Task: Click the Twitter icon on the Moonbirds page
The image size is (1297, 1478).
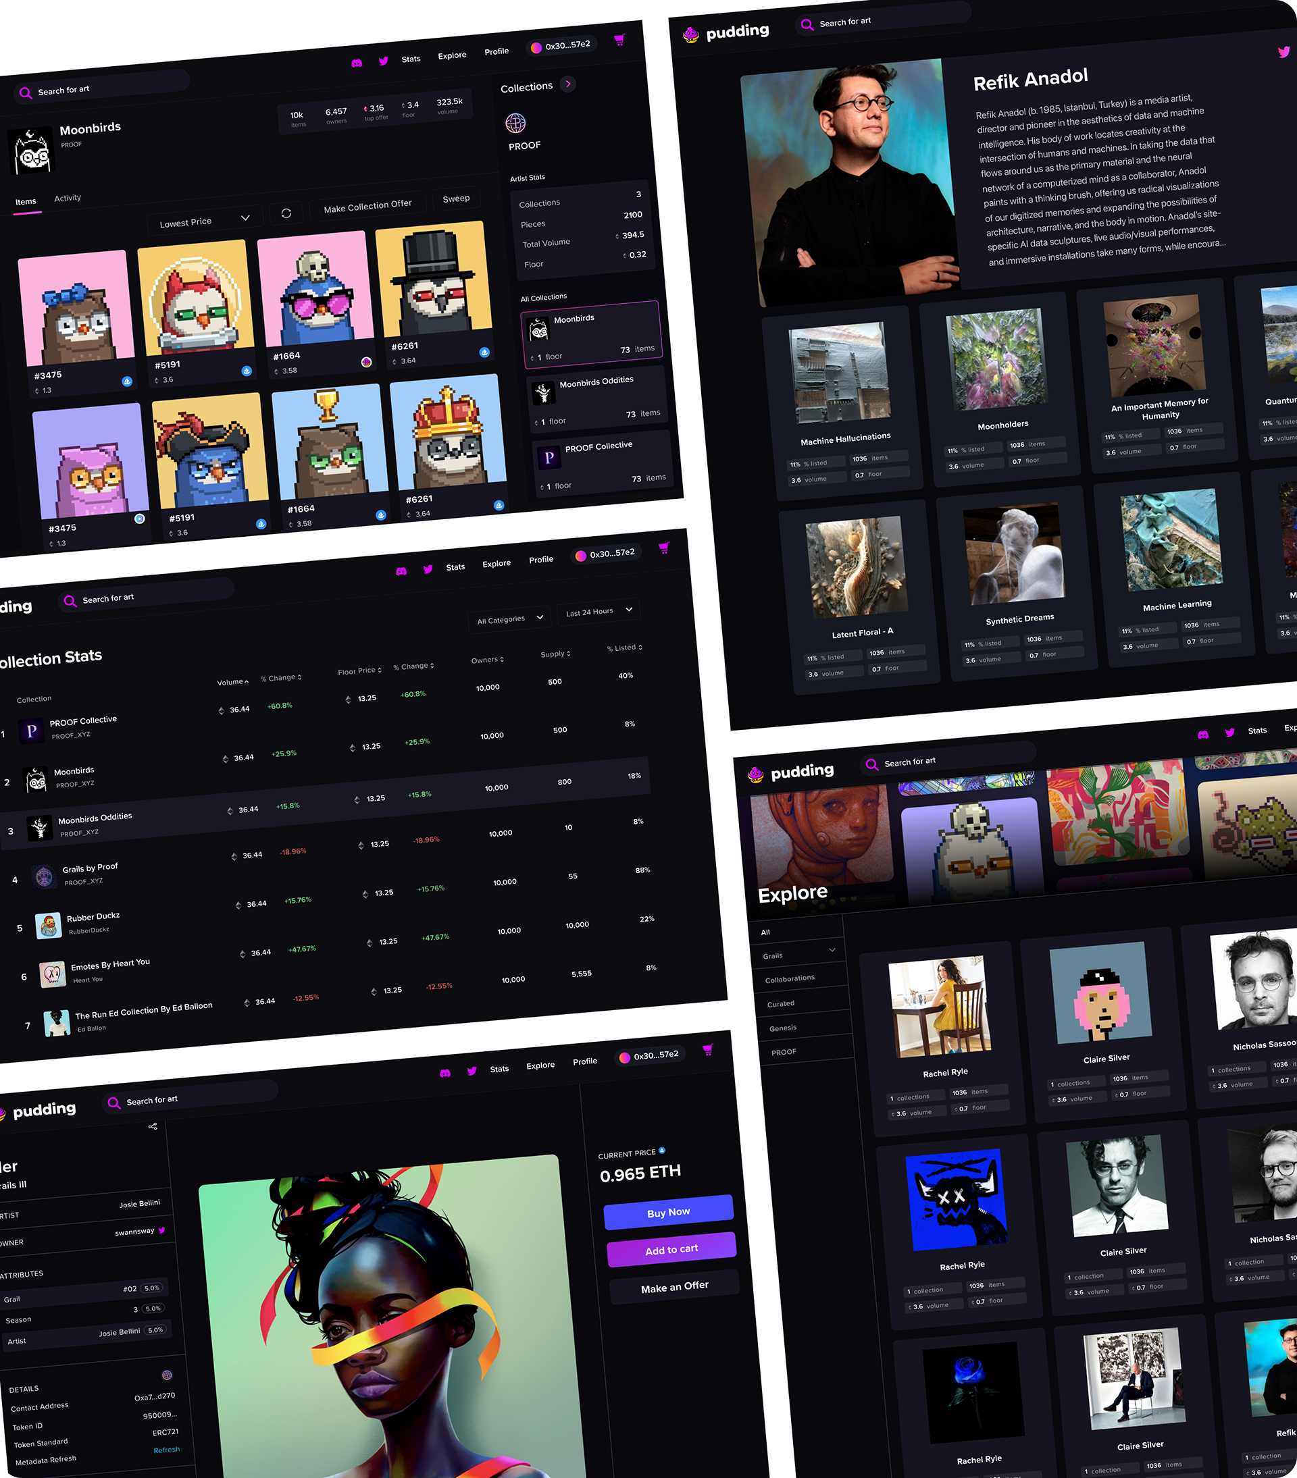Action: (384, 61)
